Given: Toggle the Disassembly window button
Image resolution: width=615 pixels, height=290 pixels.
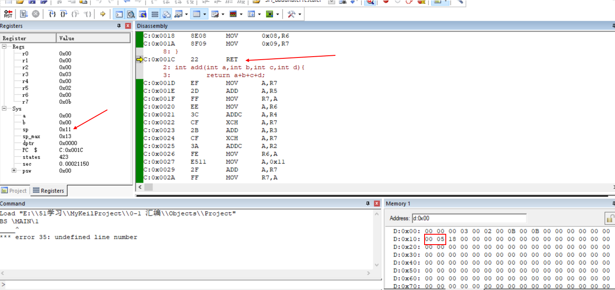Looking at the screenshot, I should 130,14.
